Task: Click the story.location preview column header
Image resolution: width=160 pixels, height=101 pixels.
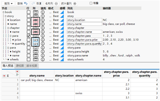Action: coord(64,76)
